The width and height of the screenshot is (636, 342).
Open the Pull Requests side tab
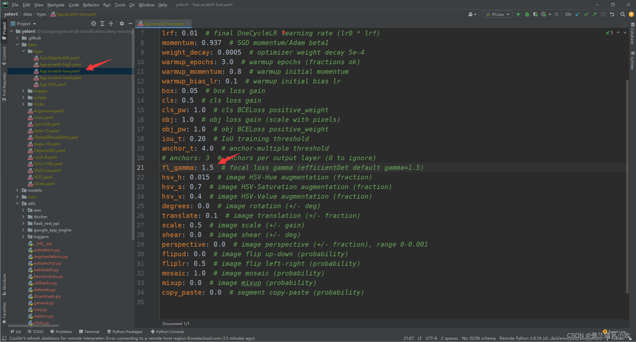[4, 87]
